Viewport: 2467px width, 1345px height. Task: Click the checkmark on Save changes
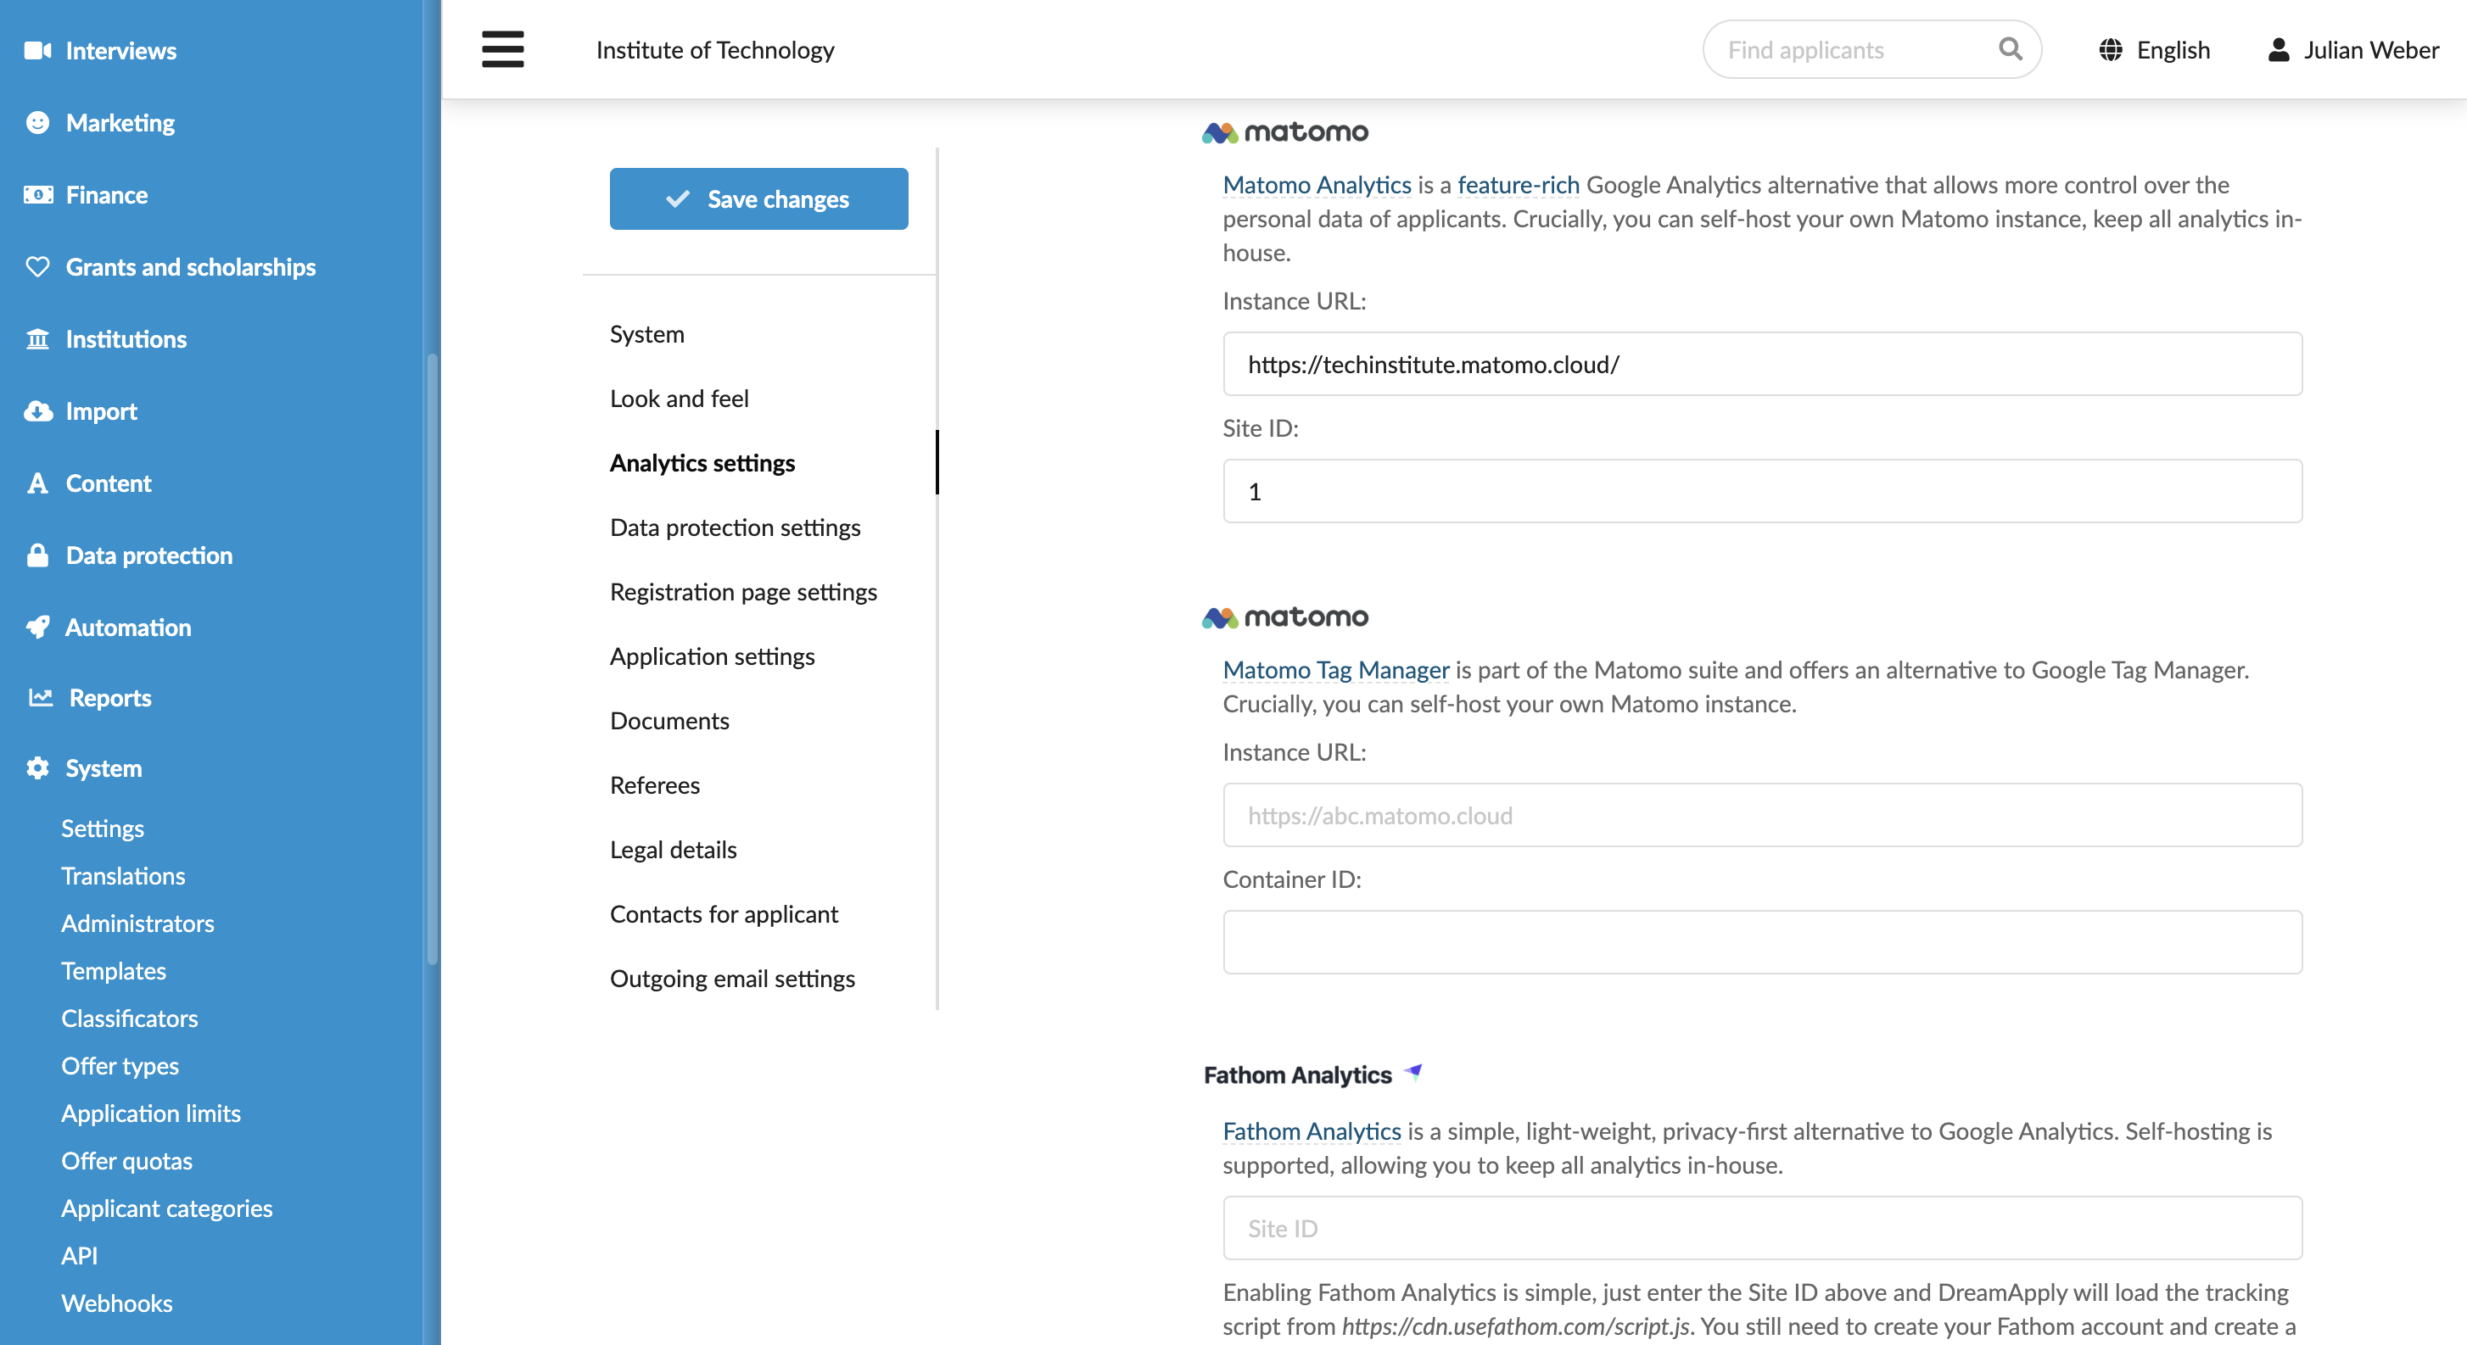tap(678, 199)
